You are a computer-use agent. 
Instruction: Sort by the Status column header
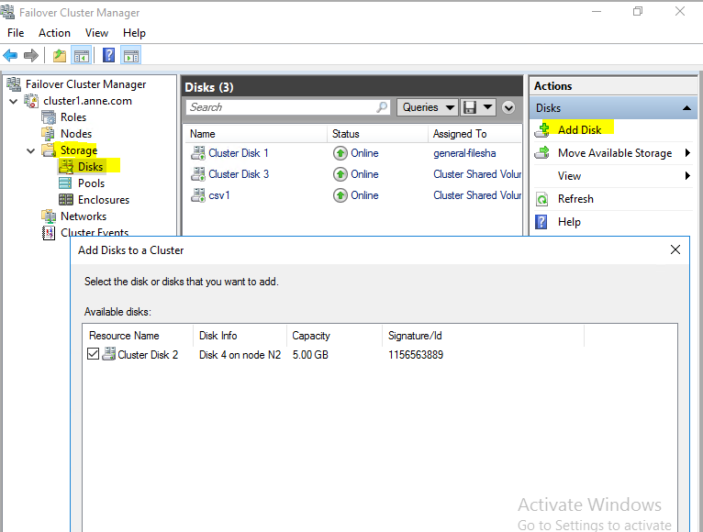378,134
